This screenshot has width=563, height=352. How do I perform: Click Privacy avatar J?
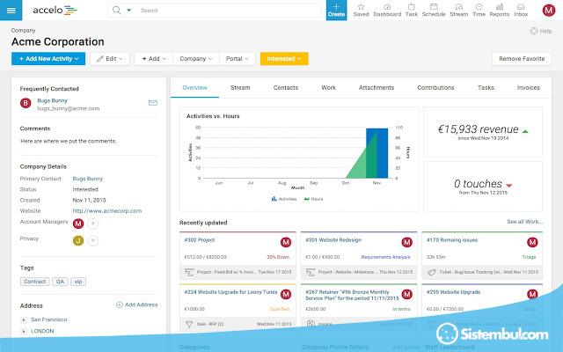tap(78, 240)
